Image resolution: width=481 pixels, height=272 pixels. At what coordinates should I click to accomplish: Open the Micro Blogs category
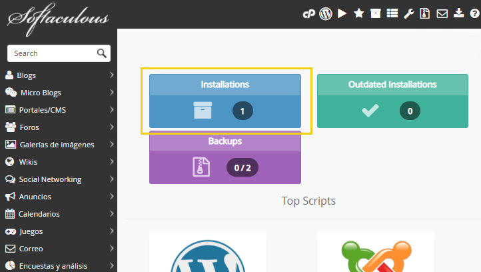pos(41,93)
